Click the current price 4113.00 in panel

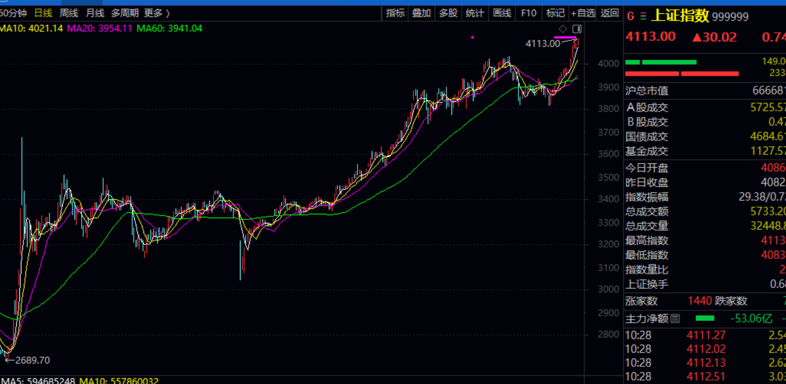tap(651, 37)
